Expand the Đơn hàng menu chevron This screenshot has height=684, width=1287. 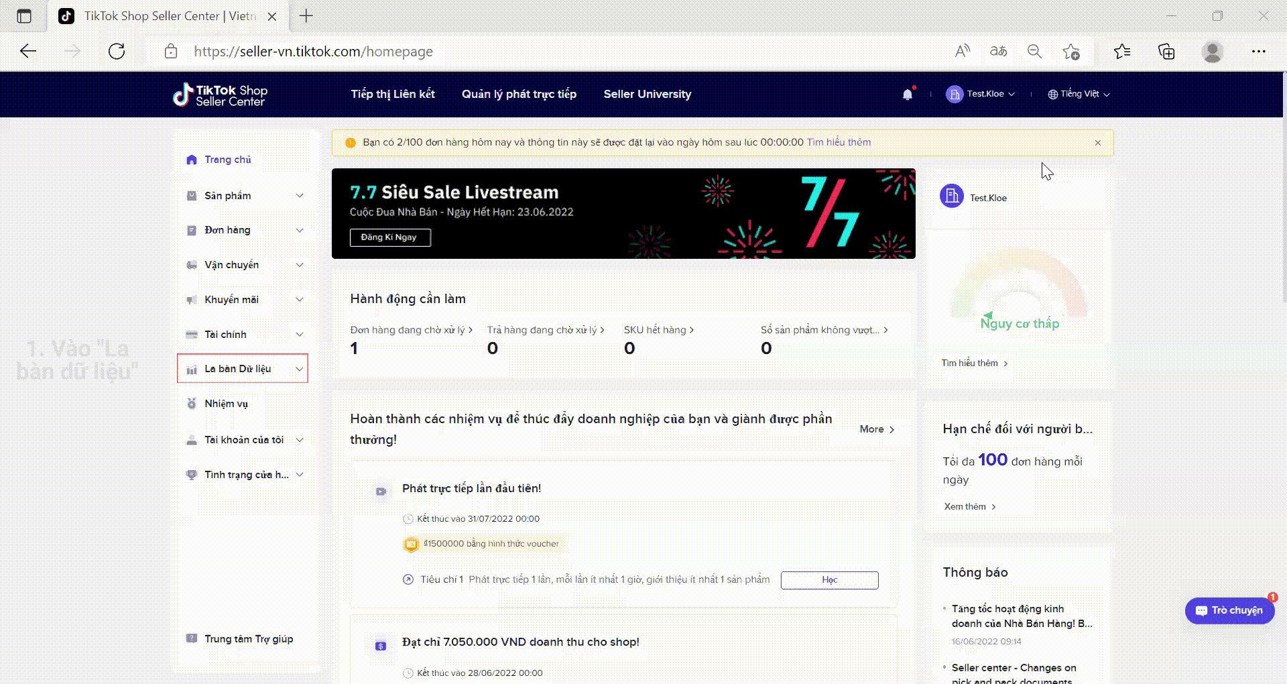[300, 230]
